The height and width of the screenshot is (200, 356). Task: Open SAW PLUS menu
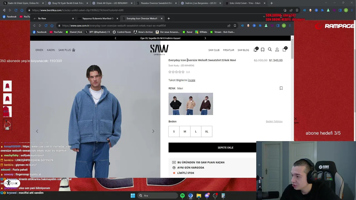pos(67,50)
